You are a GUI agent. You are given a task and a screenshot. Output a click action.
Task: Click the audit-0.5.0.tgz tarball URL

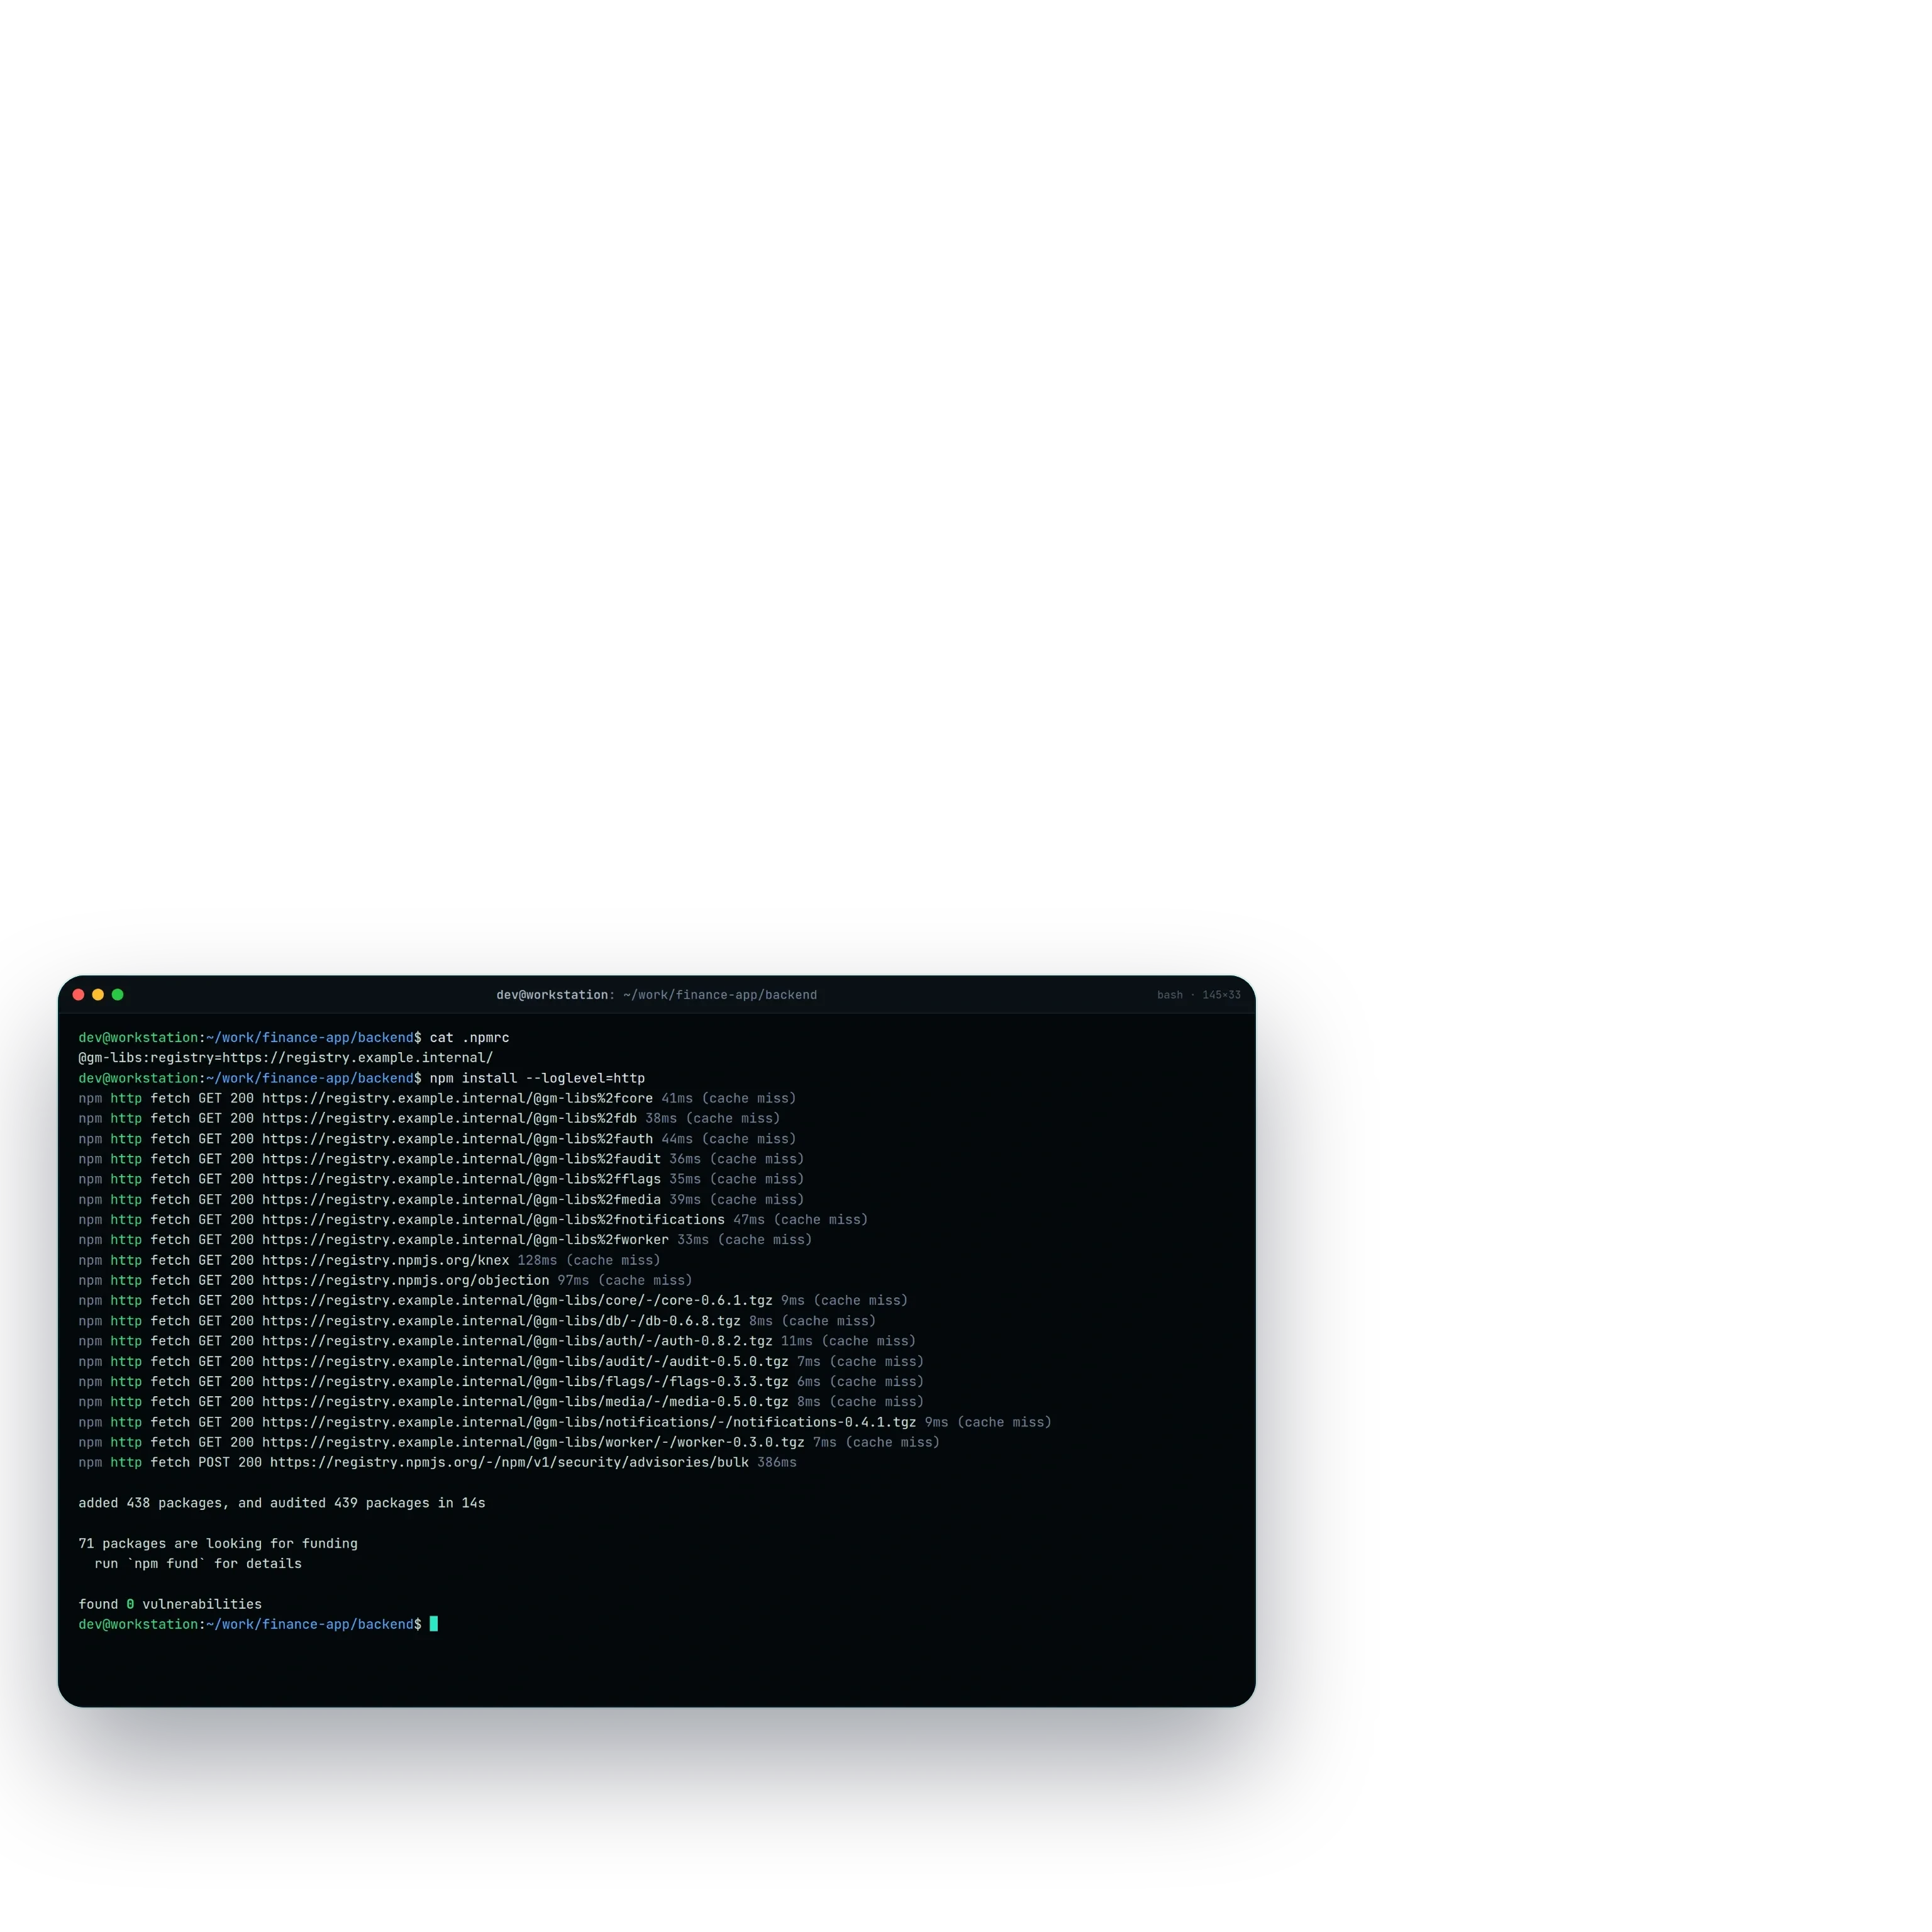coord(525,1362)
